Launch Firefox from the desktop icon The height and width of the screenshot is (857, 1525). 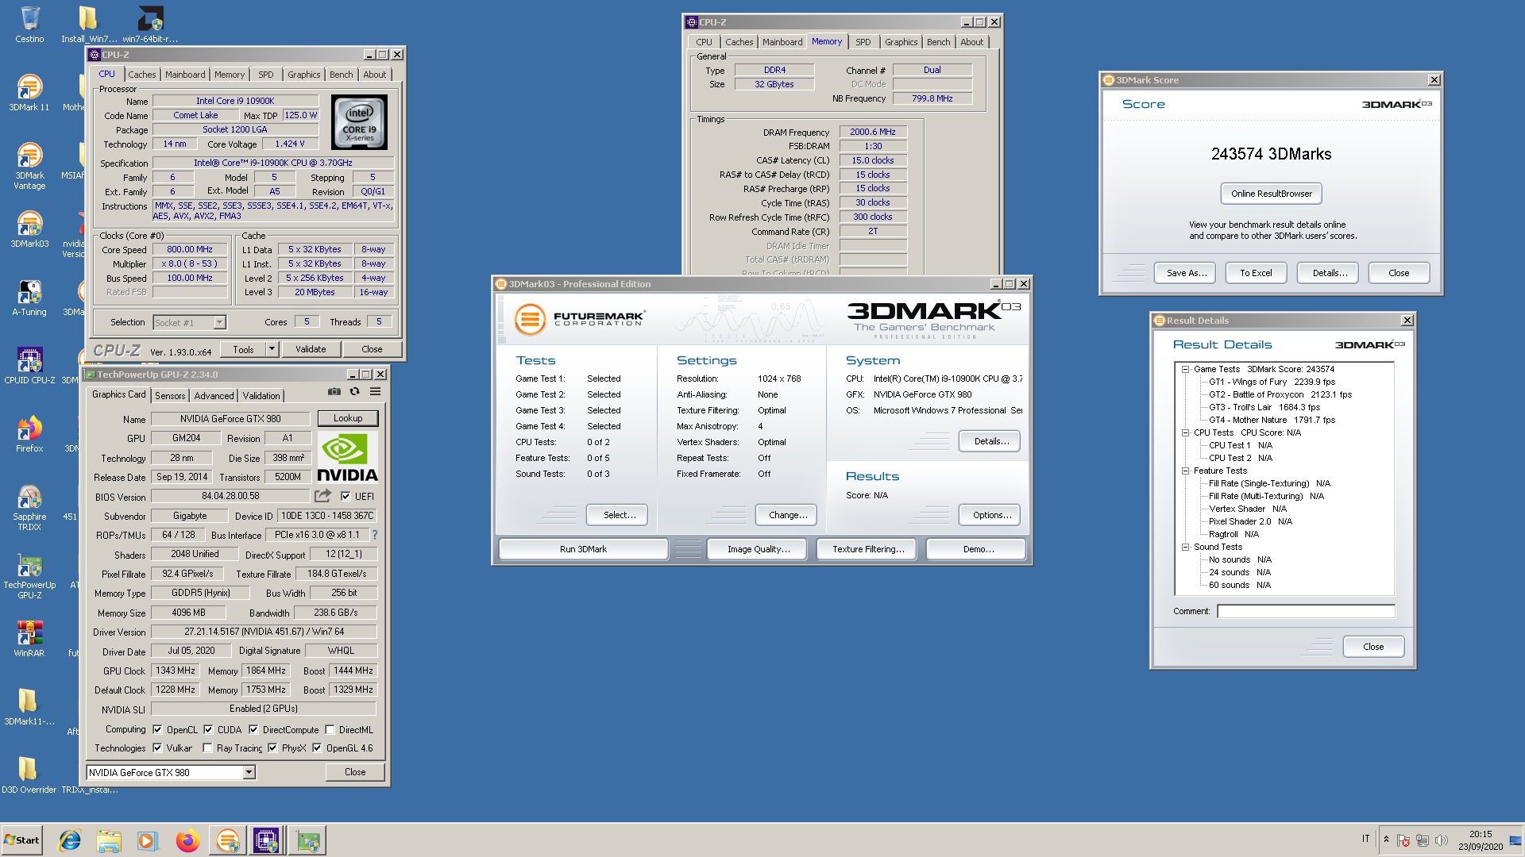29,434
